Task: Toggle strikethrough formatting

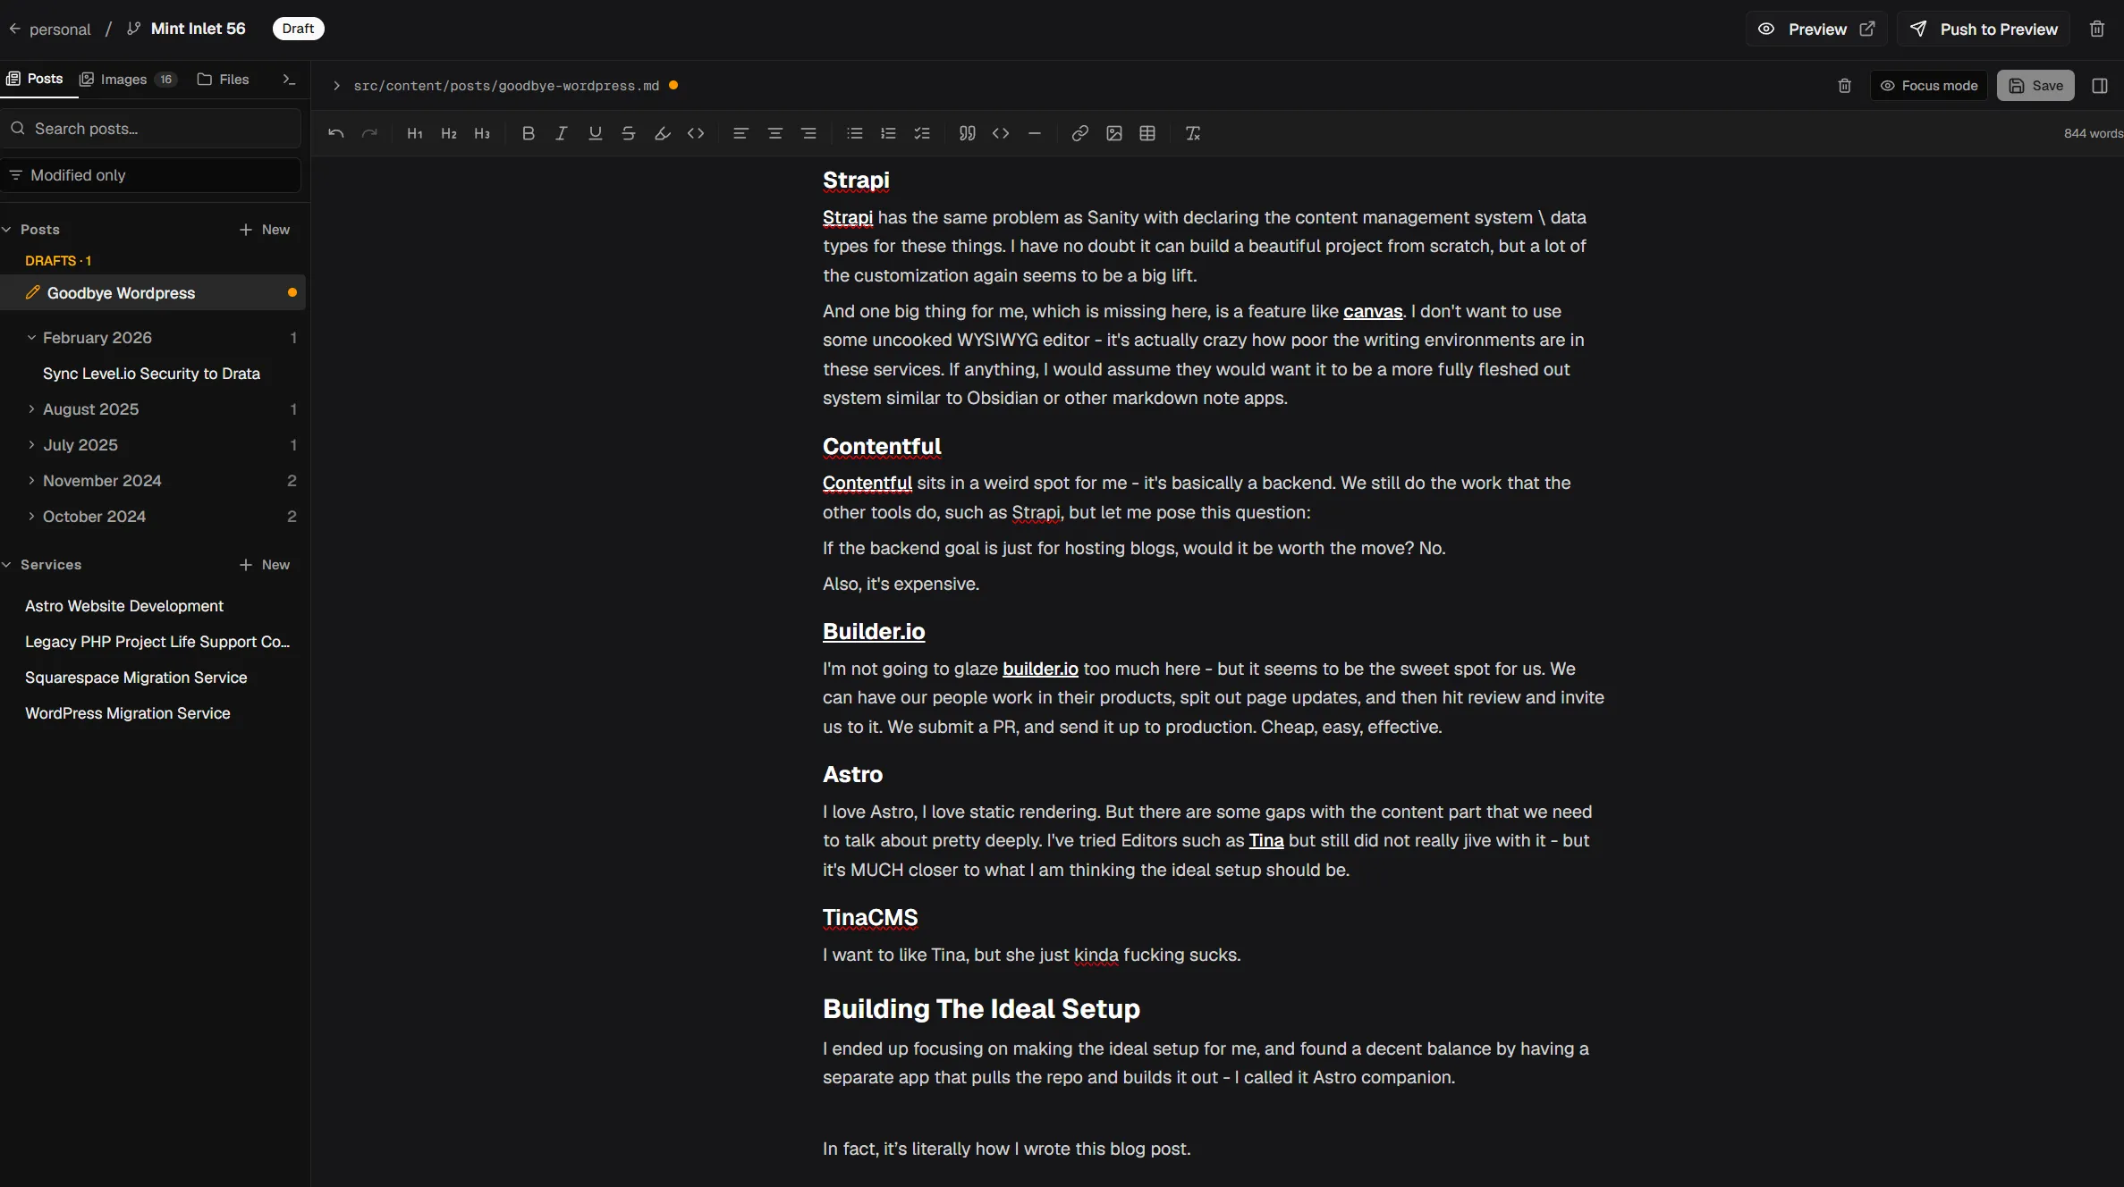Action: pos(628,133)
